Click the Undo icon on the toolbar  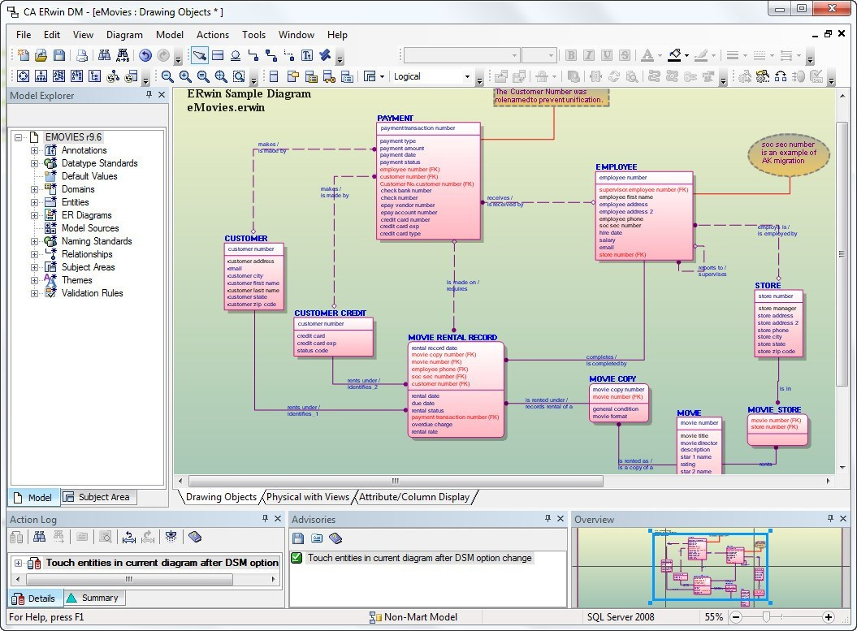point(145,55)
